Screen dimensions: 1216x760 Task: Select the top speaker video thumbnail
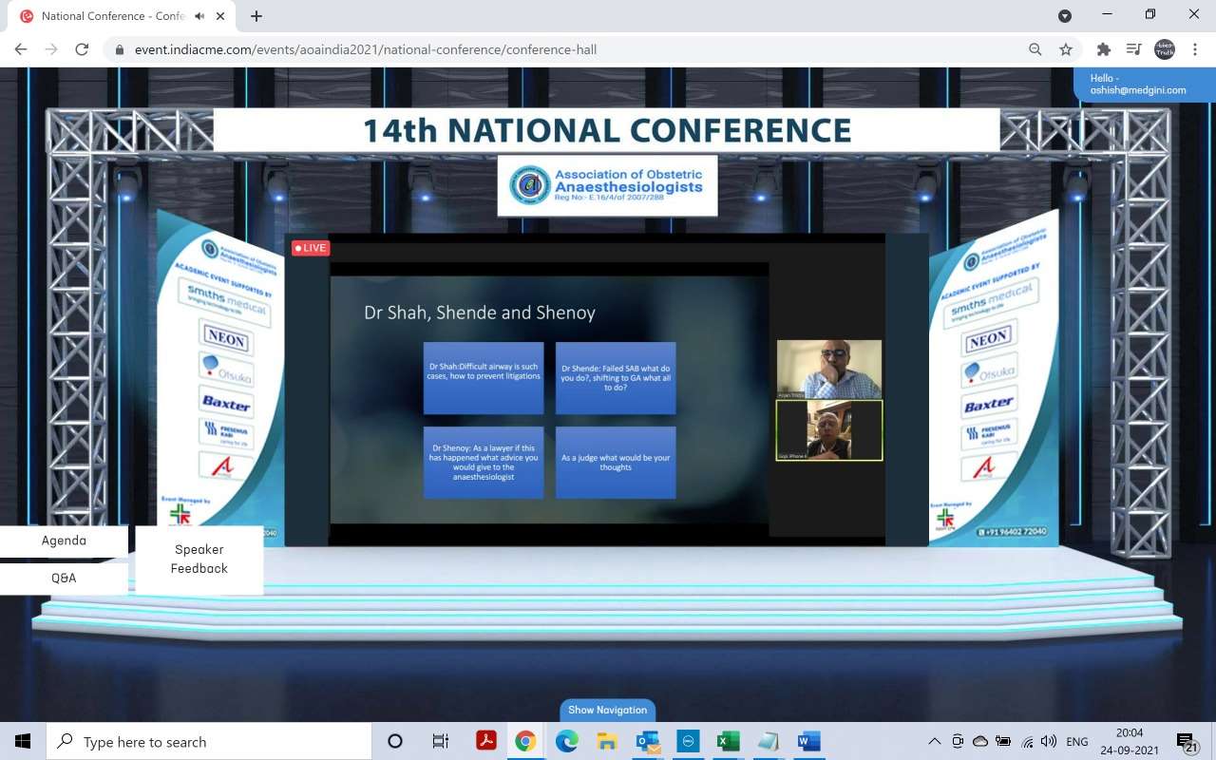[829, 369]
